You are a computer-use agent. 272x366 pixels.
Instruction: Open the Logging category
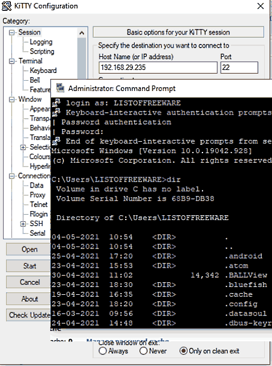[41, 42]
